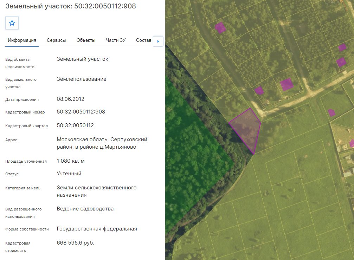Click the address text Московская облать, Серпуховский район
The height and width of the screenshot is (260, 354).
click(102, 143)
